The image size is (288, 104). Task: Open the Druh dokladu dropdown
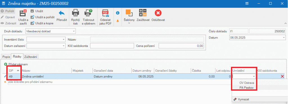74,31
